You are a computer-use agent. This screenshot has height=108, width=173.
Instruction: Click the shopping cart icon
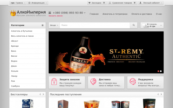click(x=144, y=25)
